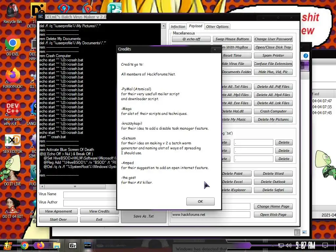Click the Delete Hal.dll button

click(x=236, y=111)
